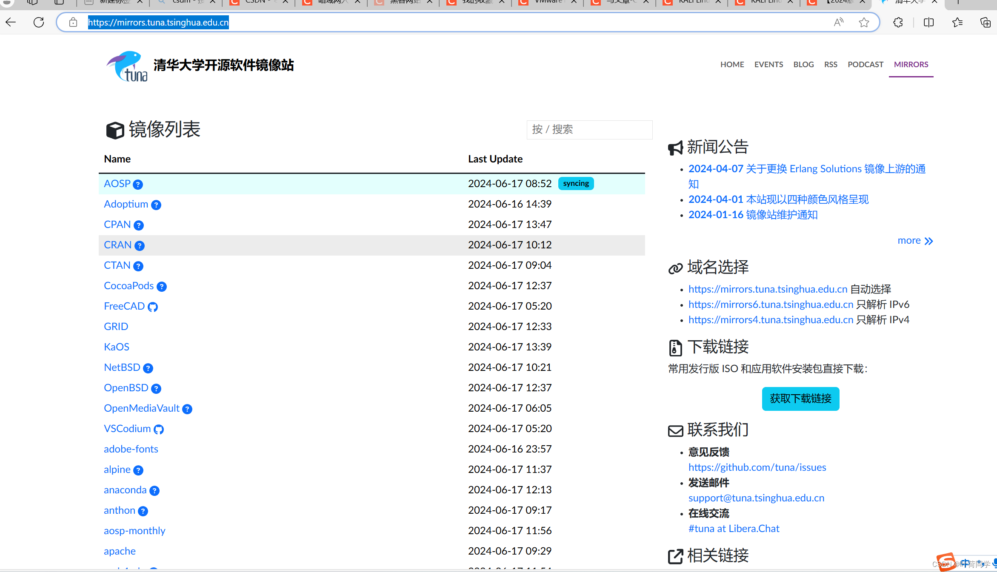Viewport: 997px width, 572px height.
Task: Open FreeCAD GitHub icon
Action: coord(153,307)
